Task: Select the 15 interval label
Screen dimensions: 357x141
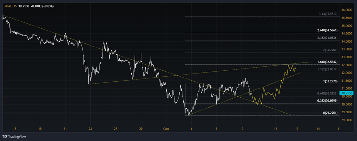Action: (x=15, y=6)
